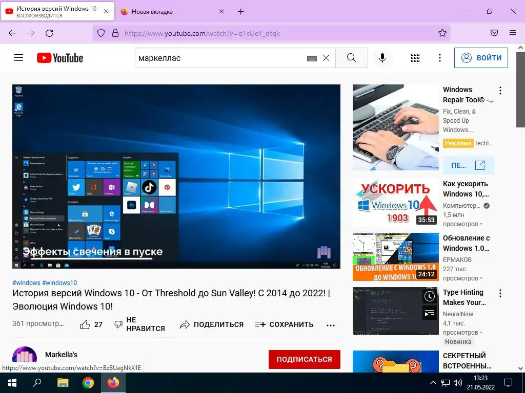
Task: Open the #windows10 hashtag link
Action: click(59, 282)
